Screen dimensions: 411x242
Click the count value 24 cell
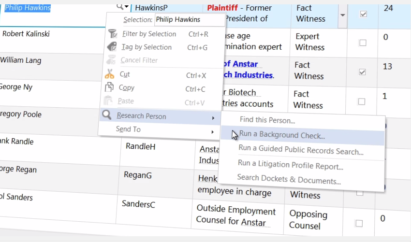pos(388,8)
